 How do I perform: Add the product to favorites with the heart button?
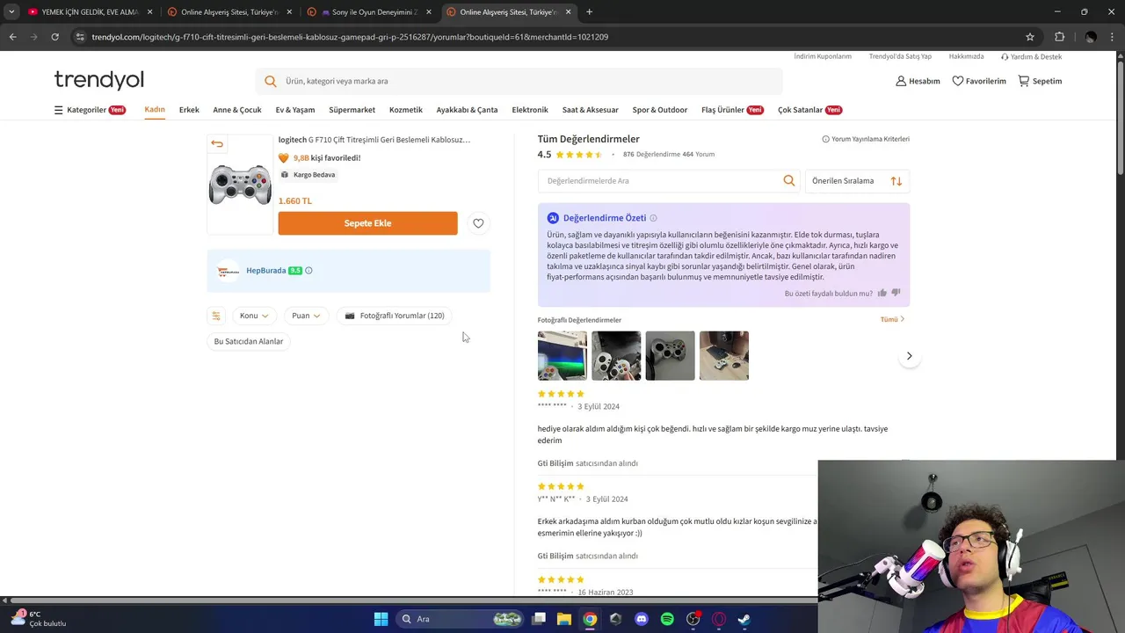pyautogui.click(x=478, y=223)
